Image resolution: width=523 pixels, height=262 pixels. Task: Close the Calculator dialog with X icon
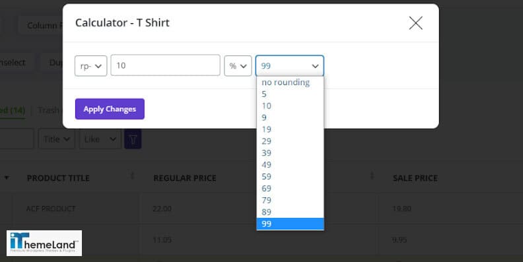point(415,23)
